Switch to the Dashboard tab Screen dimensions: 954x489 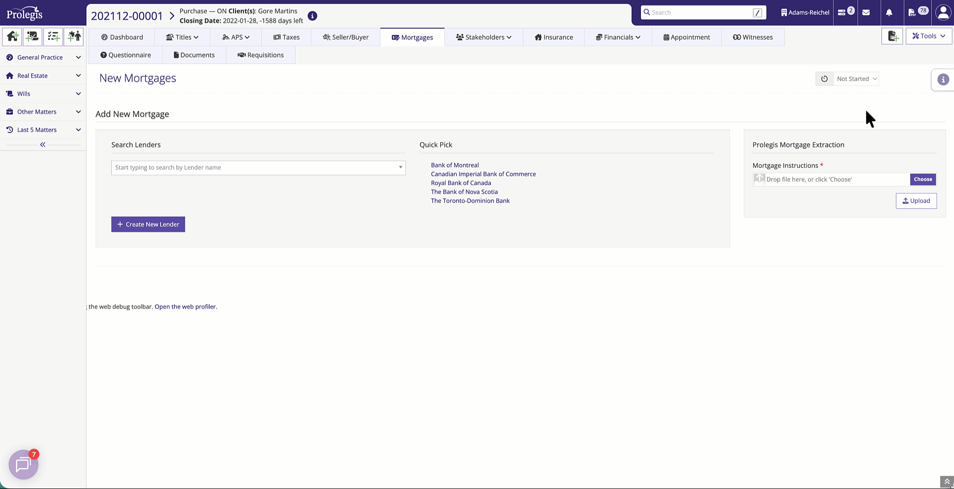122,37
